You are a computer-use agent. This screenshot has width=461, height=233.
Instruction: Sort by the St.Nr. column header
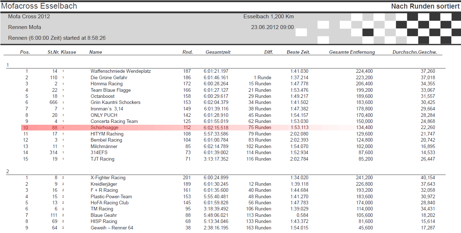pos(53,52)
